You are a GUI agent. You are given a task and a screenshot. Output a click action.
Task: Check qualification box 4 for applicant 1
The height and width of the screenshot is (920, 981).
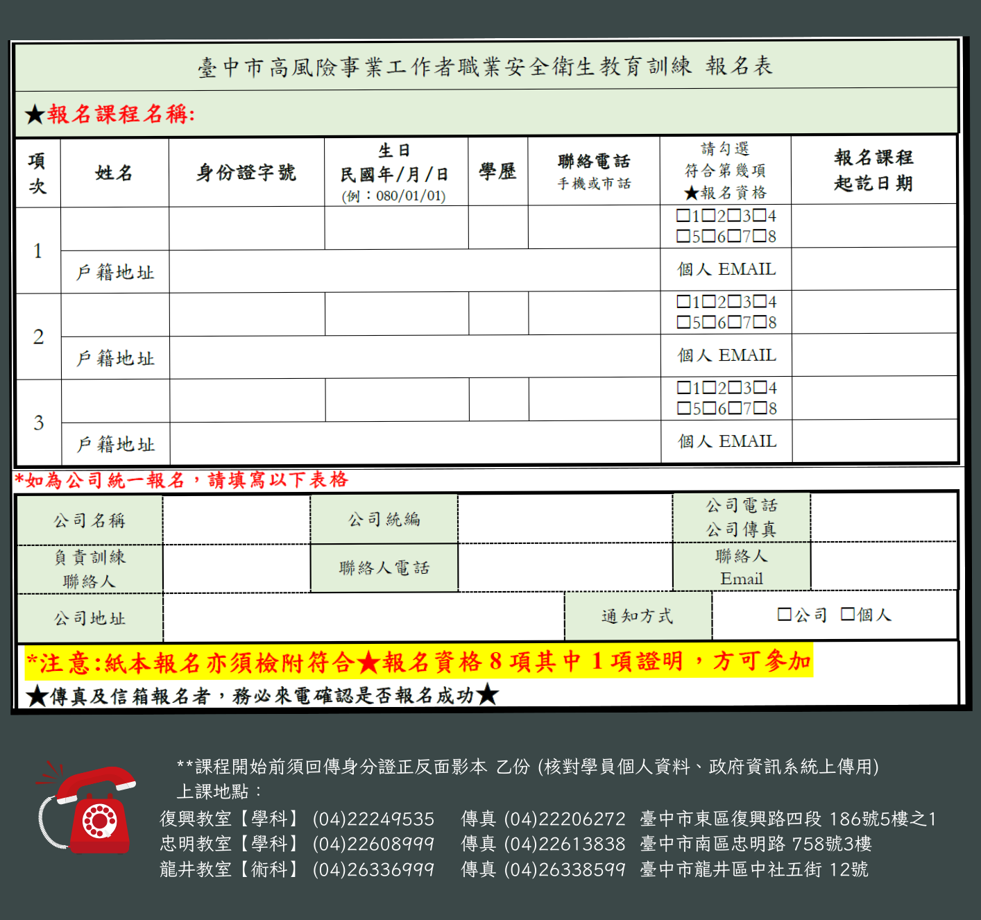pos(760,216)
